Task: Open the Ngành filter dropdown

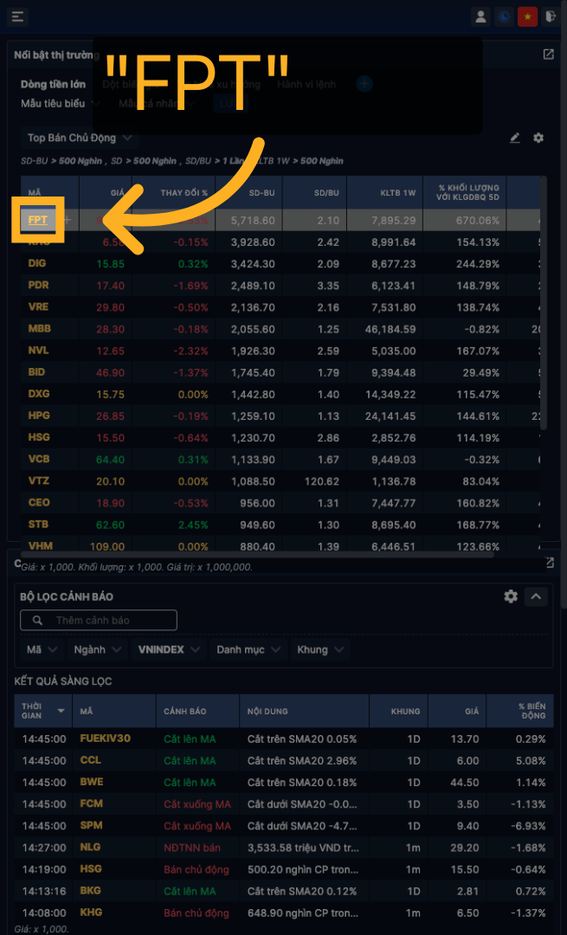Action: (97, 649)
